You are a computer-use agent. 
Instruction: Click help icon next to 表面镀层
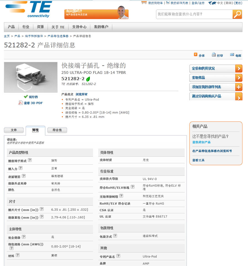click(x=24, y=176)
